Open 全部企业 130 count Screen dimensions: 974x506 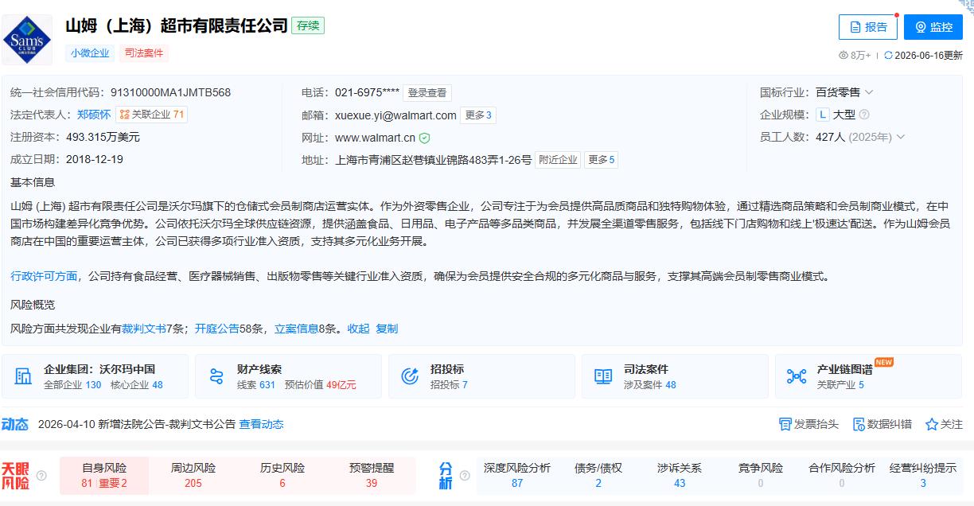(x=72, y=385)
